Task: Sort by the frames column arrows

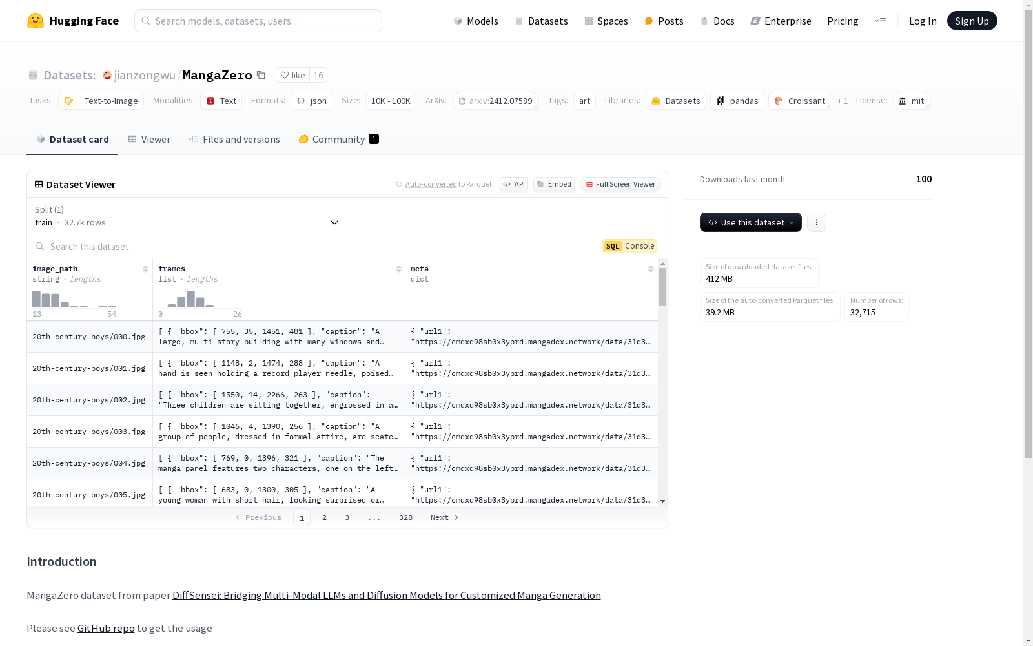Action: [398, 269]
